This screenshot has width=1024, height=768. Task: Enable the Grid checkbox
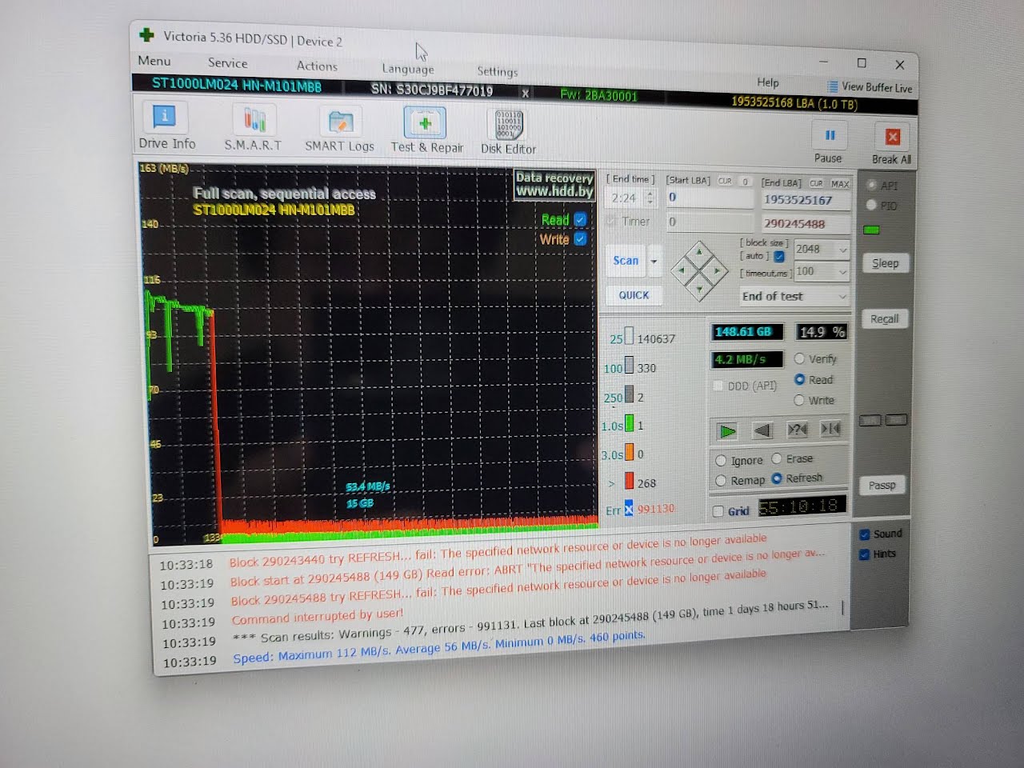click(718, 511)
